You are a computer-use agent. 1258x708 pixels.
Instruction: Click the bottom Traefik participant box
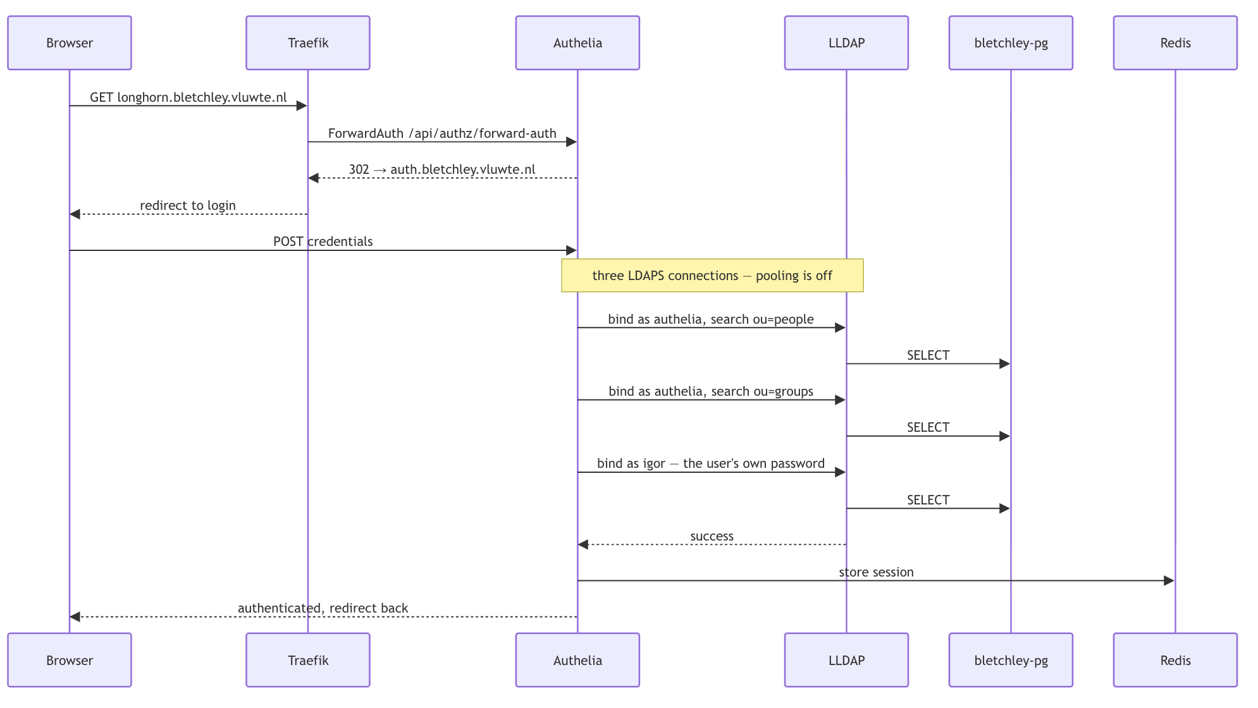tap(308, 660)
